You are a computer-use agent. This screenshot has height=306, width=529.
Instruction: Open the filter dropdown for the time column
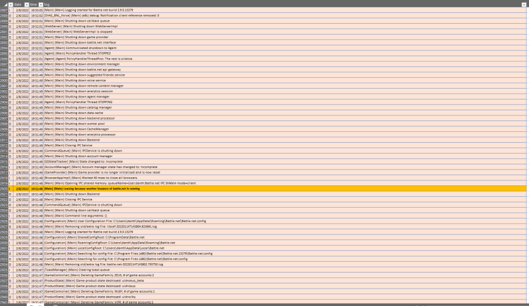[x=41, y=4]
